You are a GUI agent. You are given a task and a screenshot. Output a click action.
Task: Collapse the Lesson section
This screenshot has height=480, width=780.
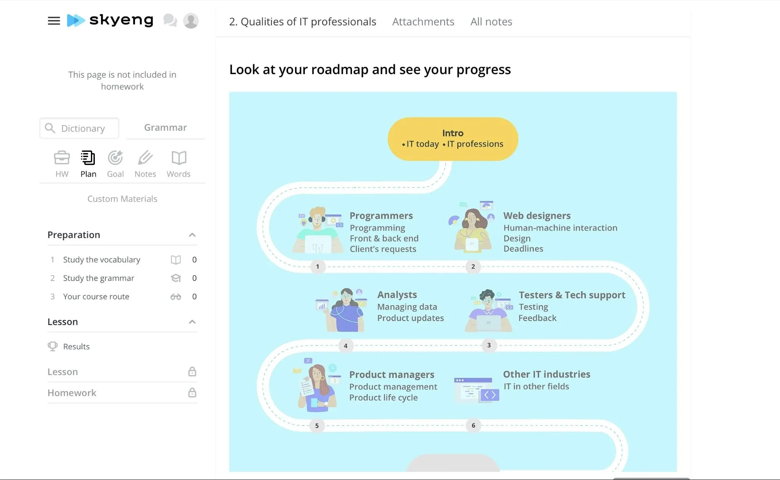click(192, 322)
